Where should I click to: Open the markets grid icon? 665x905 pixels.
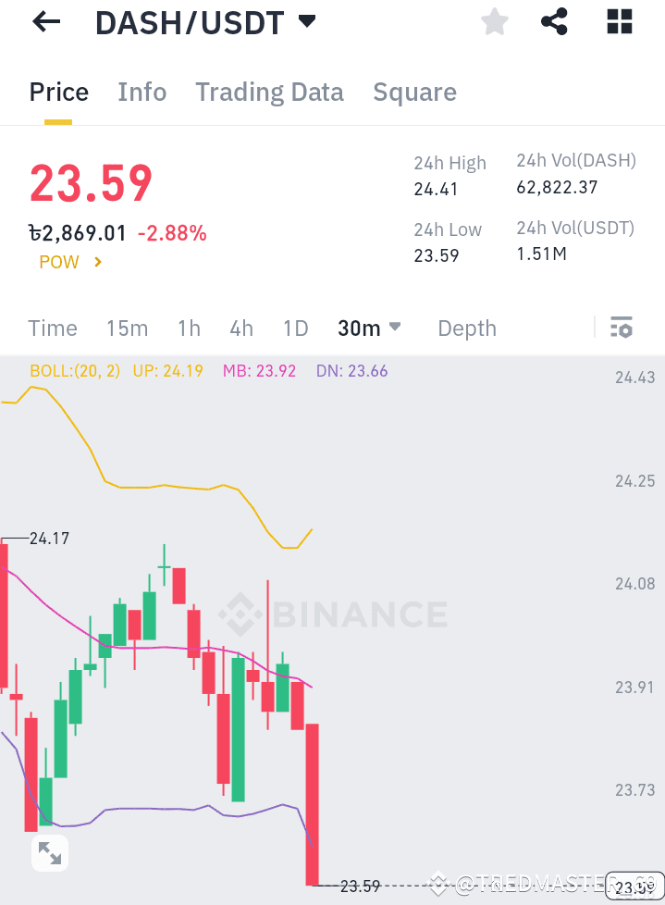619,21
